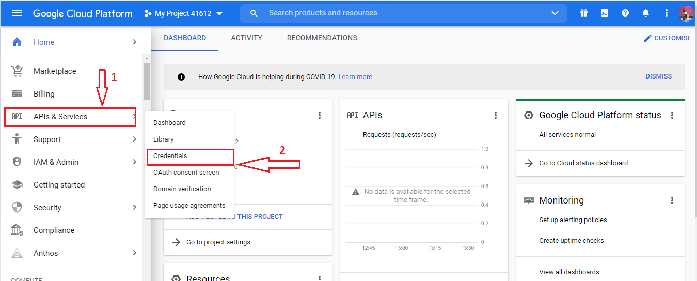This screenshot has width=697, height=281.
Task: Click View all dashboards
Action: tap(569, 272)
